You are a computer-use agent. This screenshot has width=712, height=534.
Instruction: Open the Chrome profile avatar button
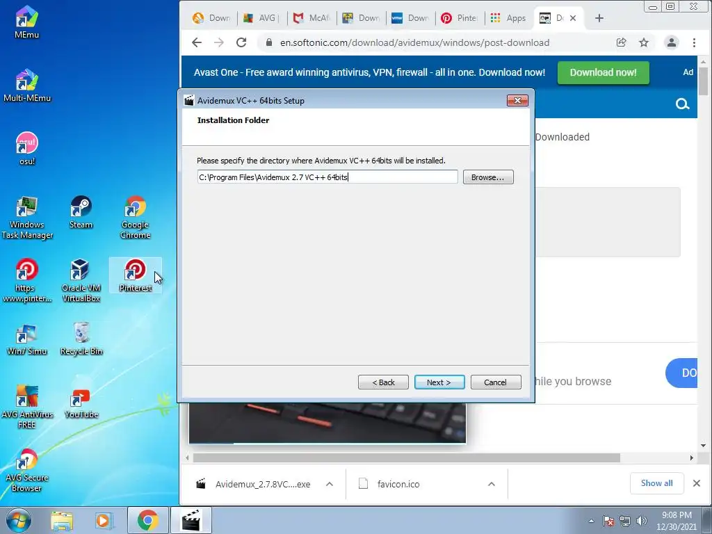tap(671, 42)
